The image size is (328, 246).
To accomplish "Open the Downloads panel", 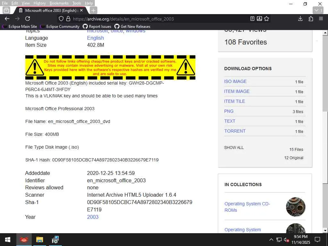I will point(300,19).
